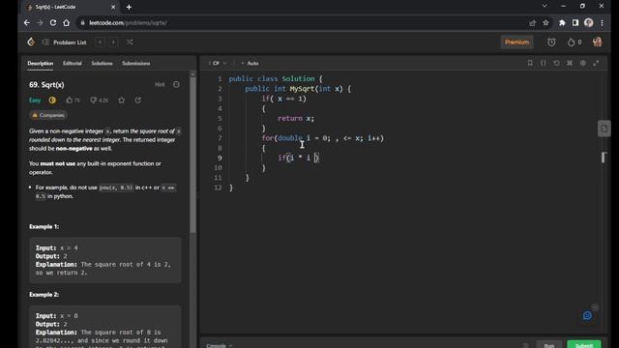Viewport: 619px width, 348px height.
Task: Go to the next problem arrow
Action: click(x=113, y=42)
